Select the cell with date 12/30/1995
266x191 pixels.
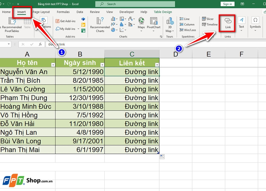click(80, 98)
